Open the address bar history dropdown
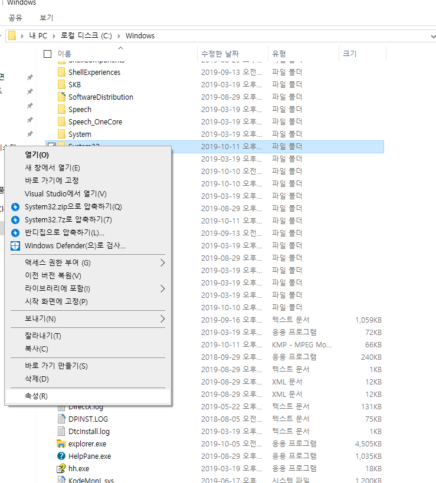The image size is (436, 483). coord(432,36)
